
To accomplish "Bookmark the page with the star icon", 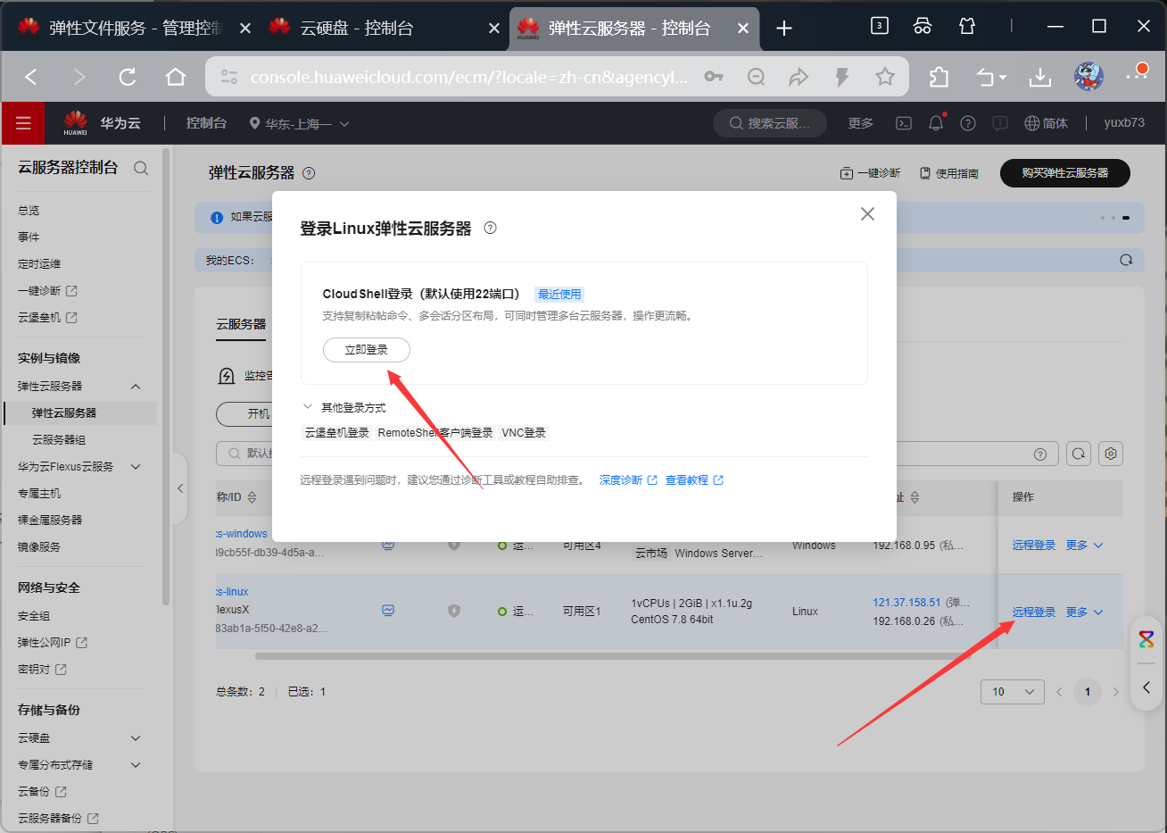I will 885,77.
